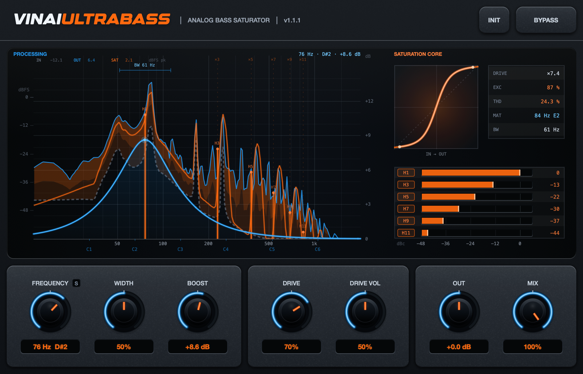The image size is (583, 374).
Task: Click the MAT 84 Hz E2 readout row
Action: click(x=526, y=115)
